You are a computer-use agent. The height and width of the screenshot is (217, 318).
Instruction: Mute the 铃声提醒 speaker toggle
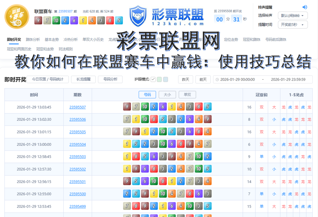click(305, 7)
